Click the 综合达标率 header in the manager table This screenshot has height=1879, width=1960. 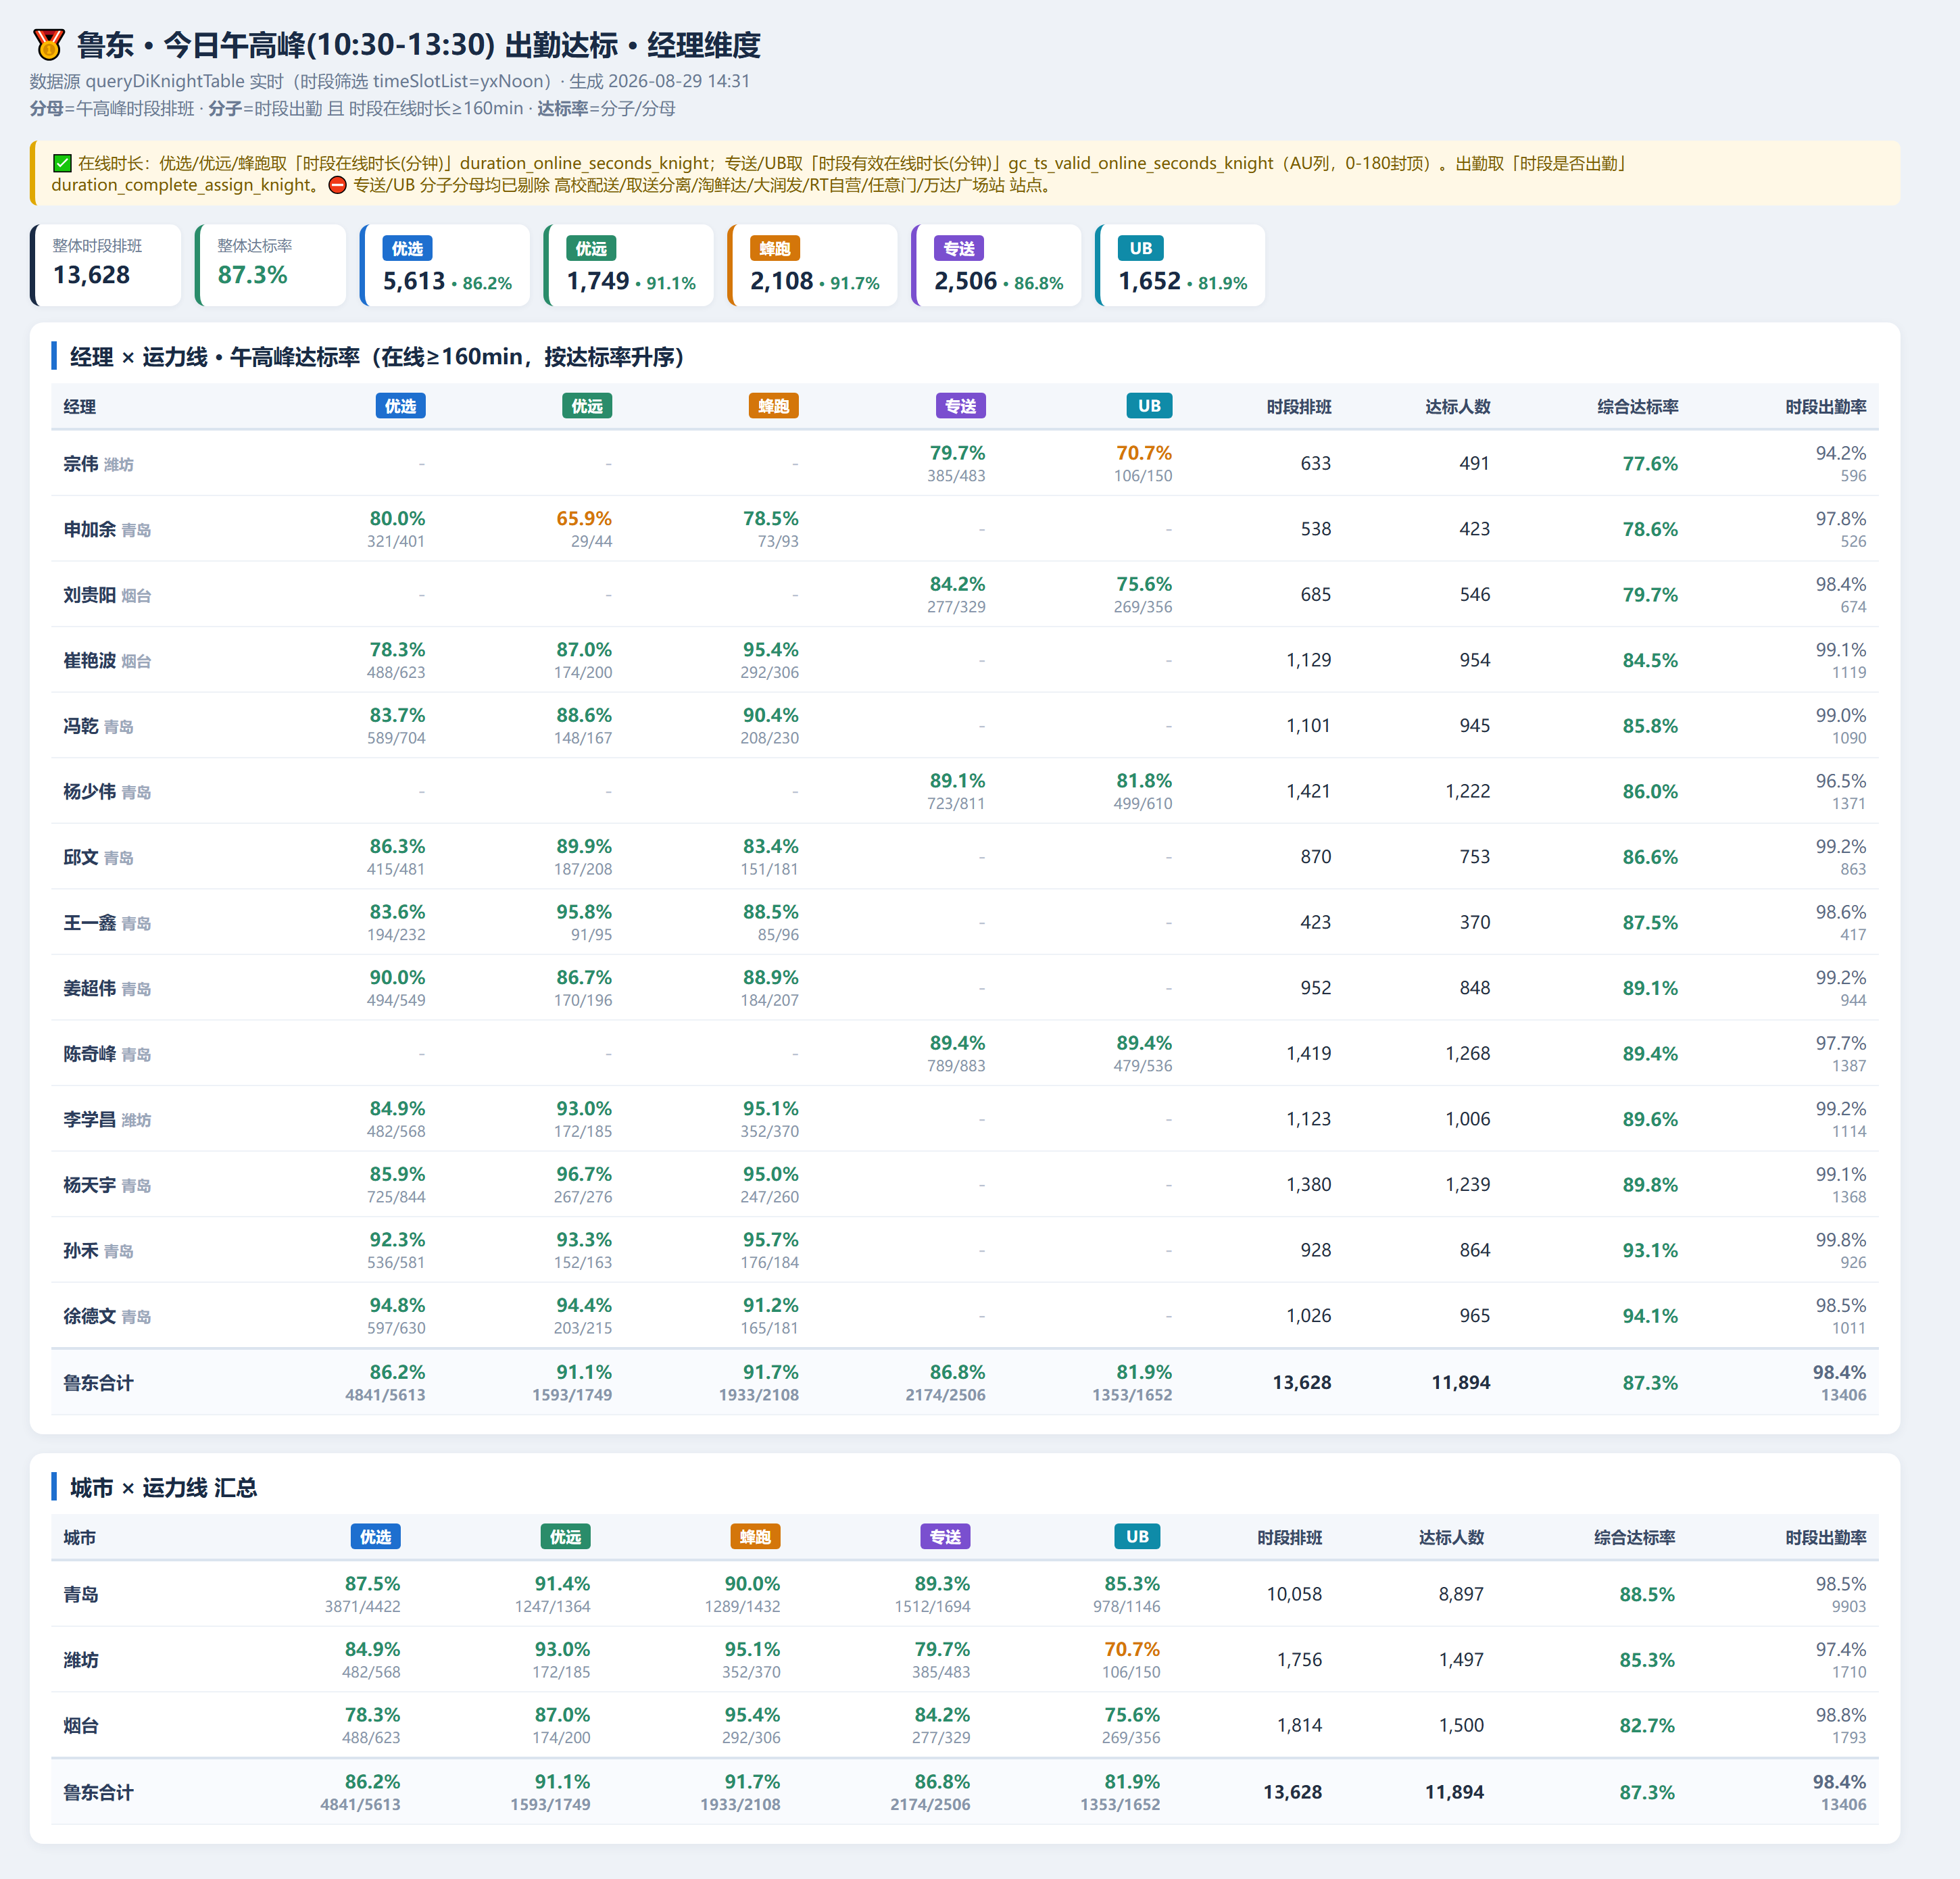[x=1638, y=407]
